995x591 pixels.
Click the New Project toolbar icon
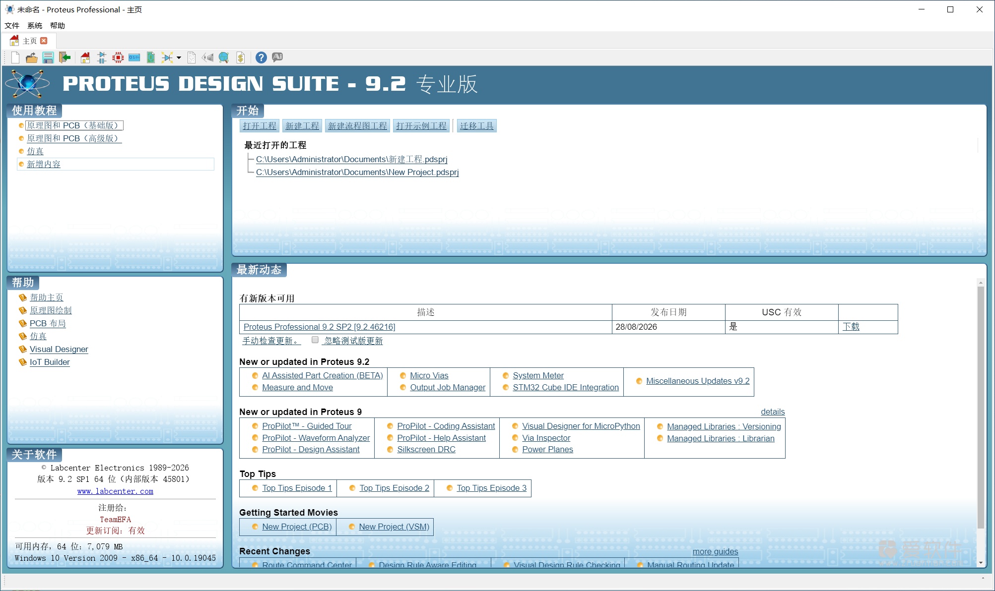coord(15,58)
